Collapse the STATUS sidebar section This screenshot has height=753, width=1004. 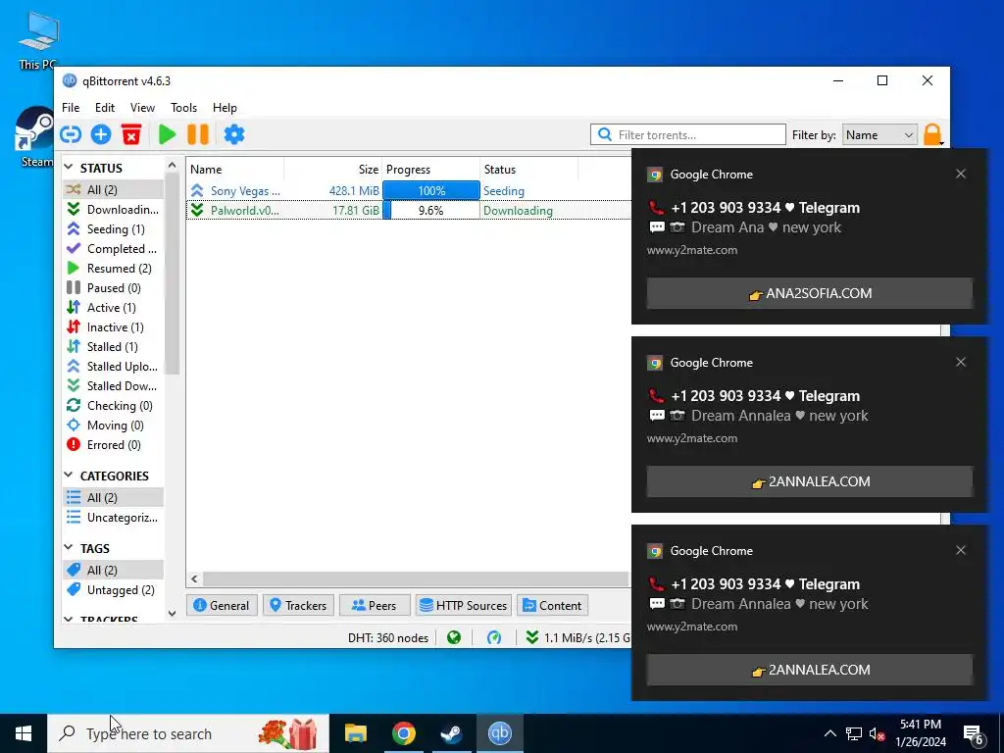click(x=69, y=167)
